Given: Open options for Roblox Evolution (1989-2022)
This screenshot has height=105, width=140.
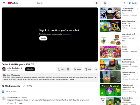Looking at the screenshot, I should 137,99.
